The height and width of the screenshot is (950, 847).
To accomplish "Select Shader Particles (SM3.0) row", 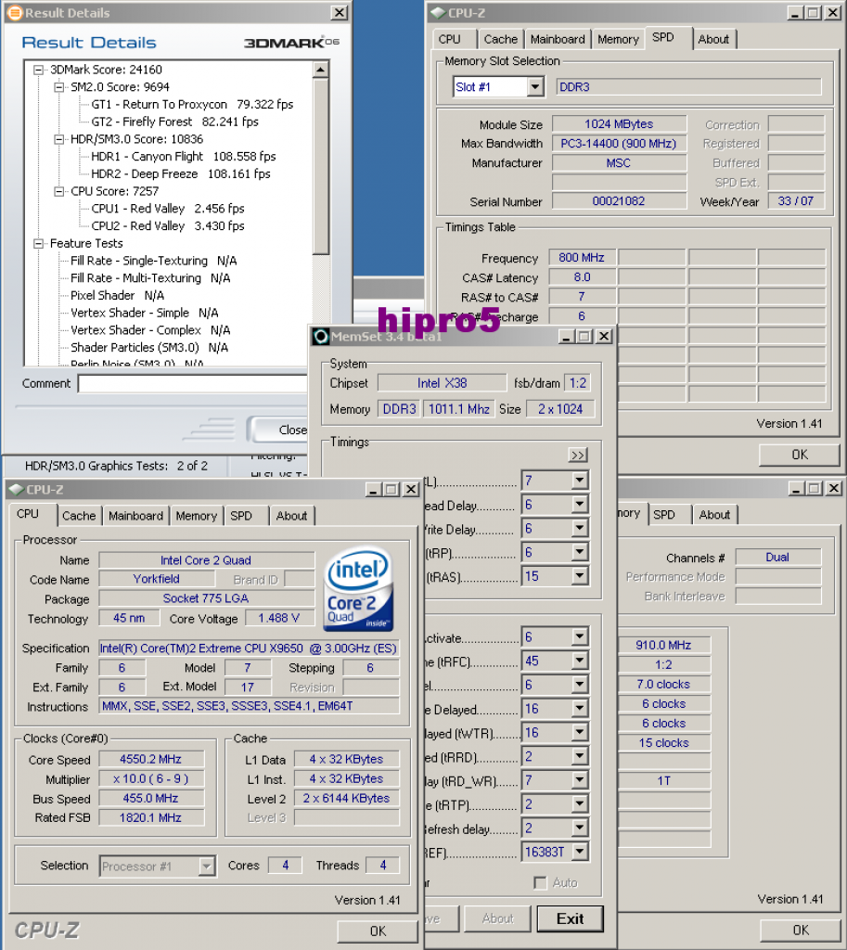I will click(149, 348).
